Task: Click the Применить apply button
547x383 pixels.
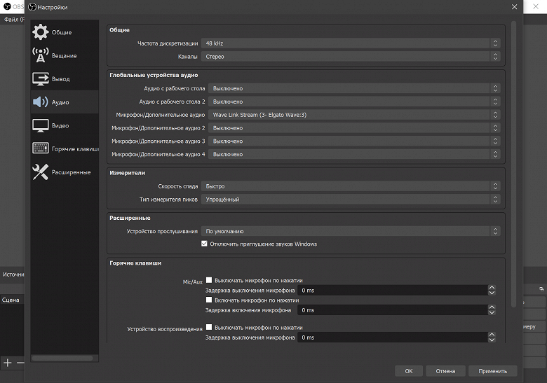Action: point(493,371)
